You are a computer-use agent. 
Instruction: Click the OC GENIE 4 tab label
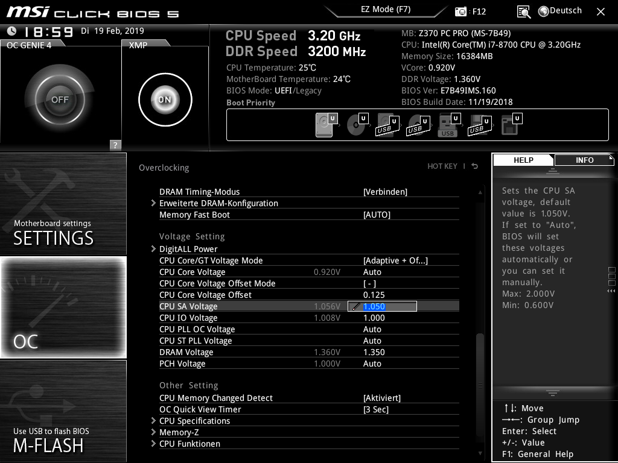click(29, 45)
